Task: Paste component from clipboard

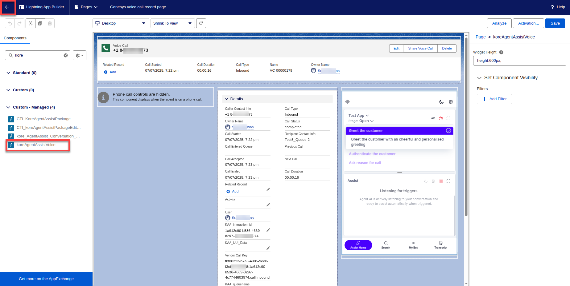Action: [x=50, y=23]
